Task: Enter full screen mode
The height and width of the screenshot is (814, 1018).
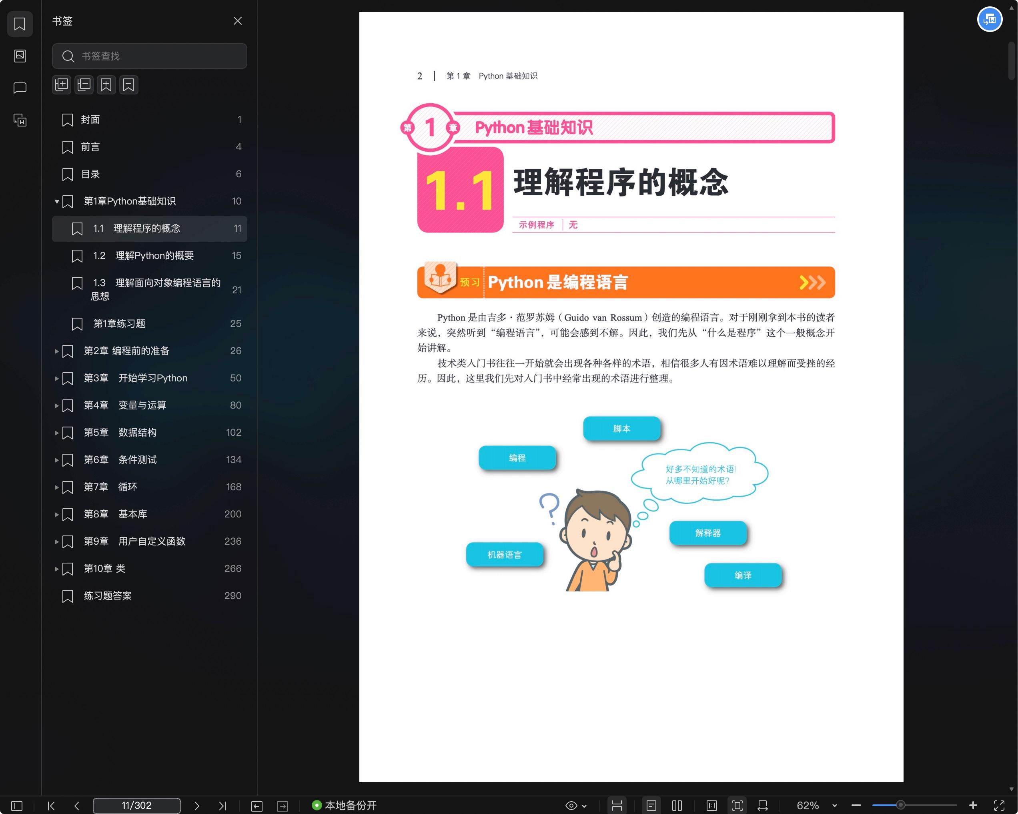Action: pos(999,806)
